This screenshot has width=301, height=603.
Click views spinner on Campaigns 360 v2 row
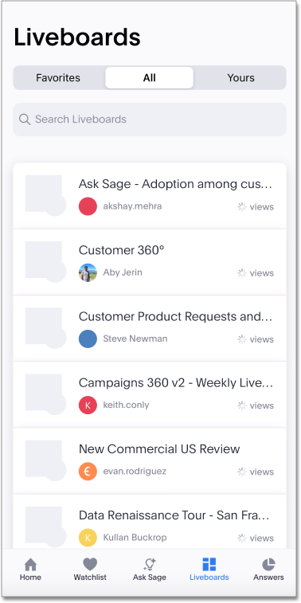[242, 405]
